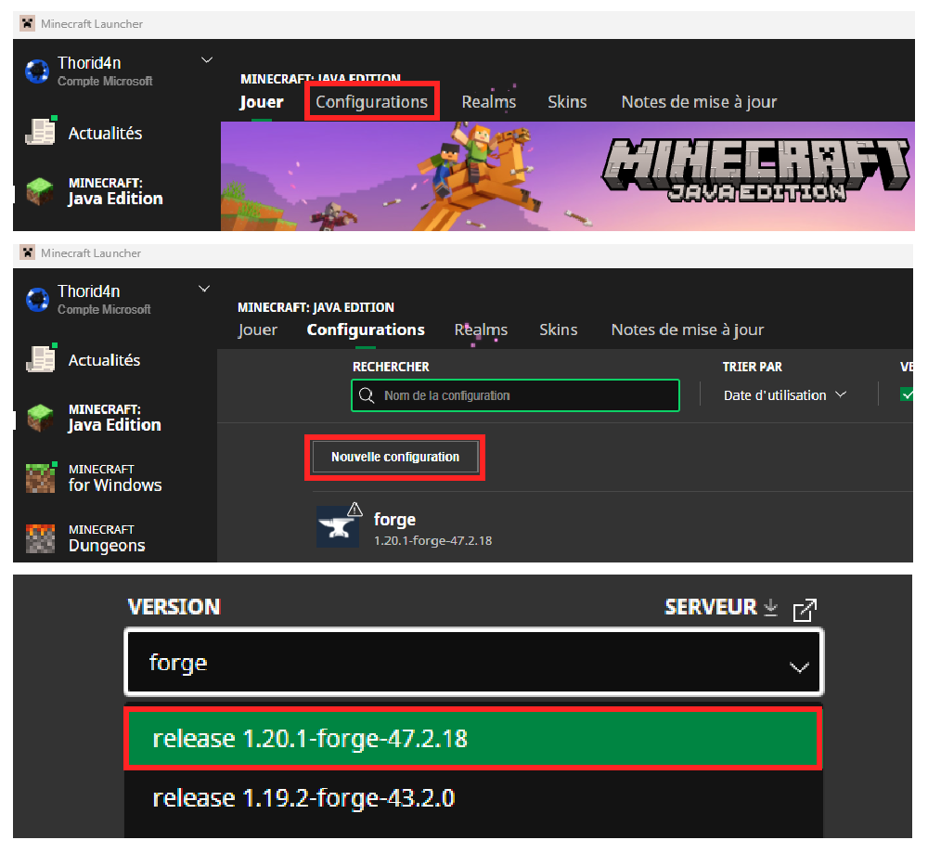Click Minecraft Dungeons label
The height and width of the screenshot is (853, 928).
coord(107,538)
